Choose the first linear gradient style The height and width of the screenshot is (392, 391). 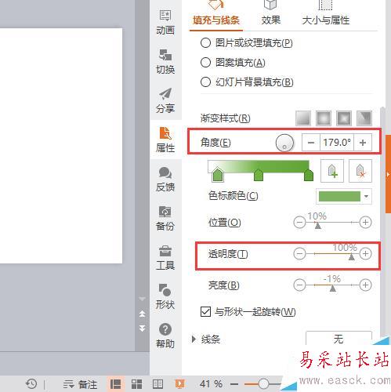pos(303,118)
